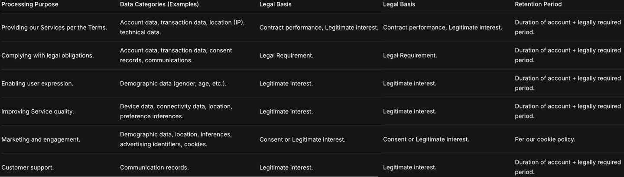Select the retention period for Improving Service quality
Image resolution: width=624 pixels, height=177 pixels.
568,111
